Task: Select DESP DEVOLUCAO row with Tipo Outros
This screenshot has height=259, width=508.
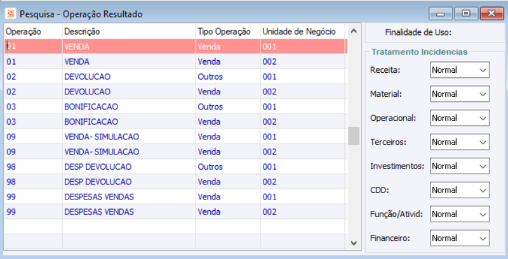Action: click(x=176, y=167)
